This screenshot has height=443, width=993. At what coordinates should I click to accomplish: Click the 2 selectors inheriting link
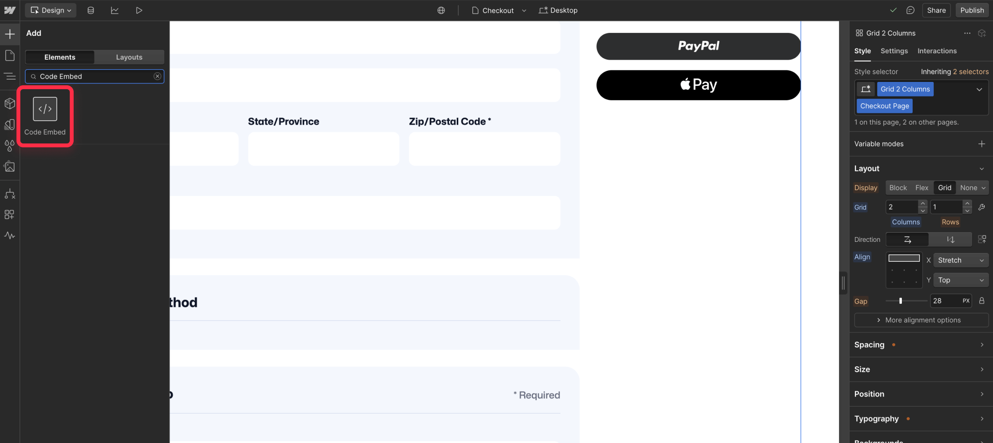pyautogui.click(x=971, y=72)
